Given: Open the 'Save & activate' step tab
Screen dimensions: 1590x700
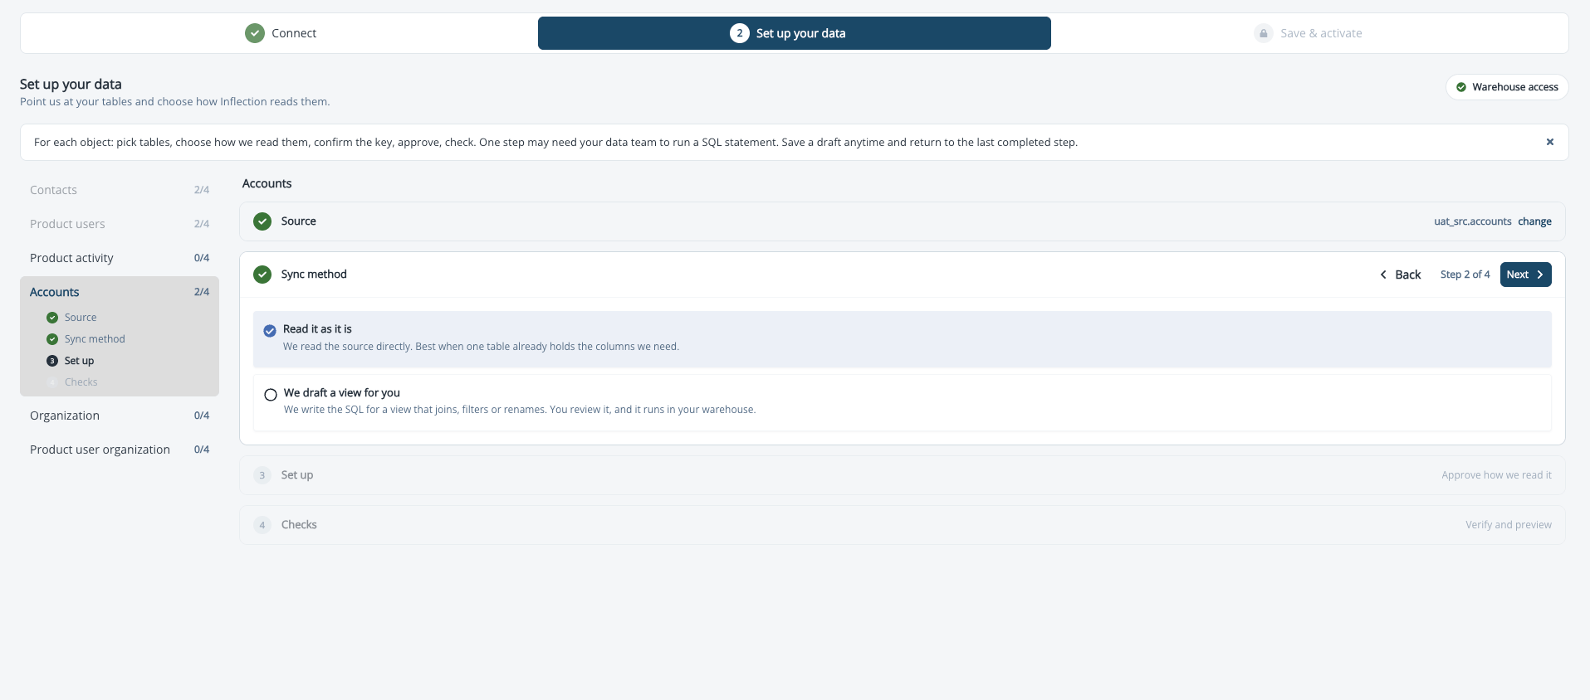Looking at the screenshot, I should 1309,33.
